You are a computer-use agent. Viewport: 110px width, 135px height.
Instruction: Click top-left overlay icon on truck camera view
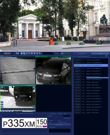click(x=2, y=88)
